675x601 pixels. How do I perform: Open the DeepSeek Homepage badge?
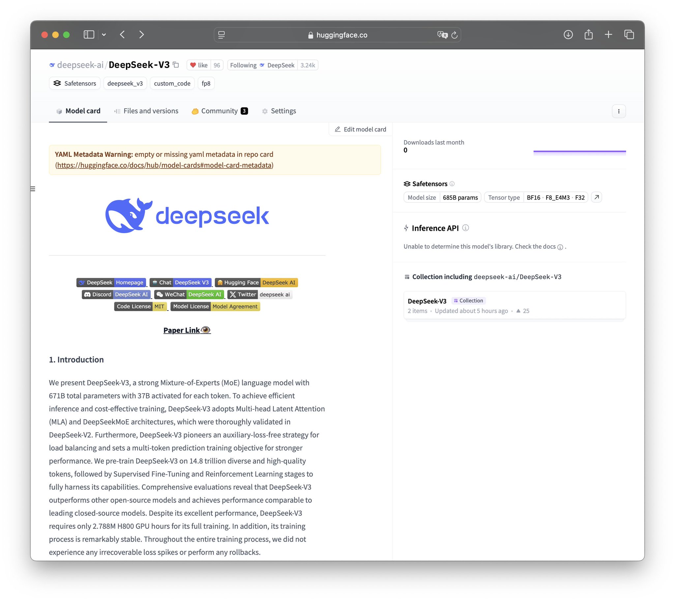point(111,282)
